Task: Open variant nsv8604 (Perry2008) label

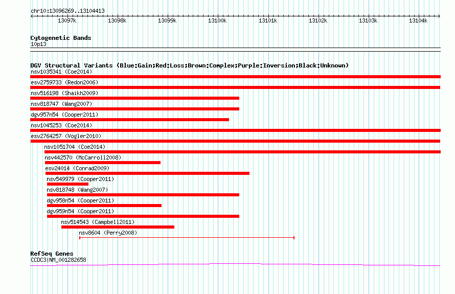Action: click(108, 233)
